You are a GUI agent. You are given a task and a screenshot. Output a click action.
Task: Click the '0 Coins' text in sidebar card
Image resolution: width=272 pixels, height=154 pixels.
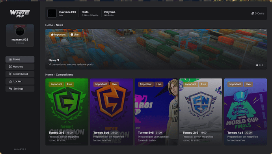tap(20, 43)
